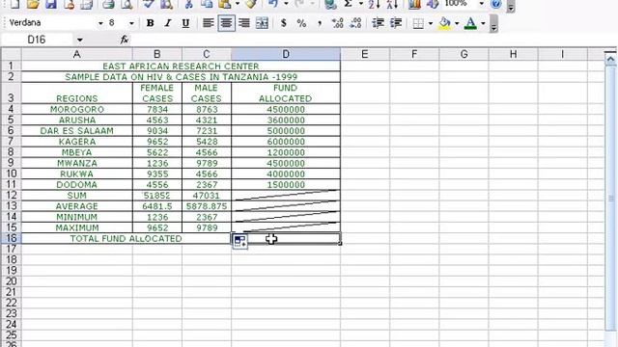
Task: Undo the last action
Action: click(x=272, y=4)
